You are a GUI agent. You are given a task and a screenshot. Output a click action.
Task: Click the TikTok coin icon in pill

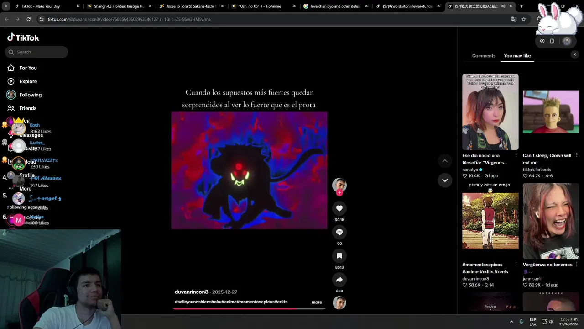pyautogui.click(x=542, y=41)
